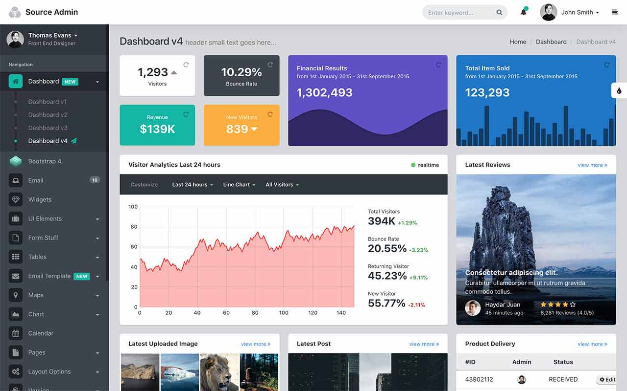This screenshot has height=391, width=627.
Task: Click the Calendar sidebar icon
Action: click(x=16, y=333)
